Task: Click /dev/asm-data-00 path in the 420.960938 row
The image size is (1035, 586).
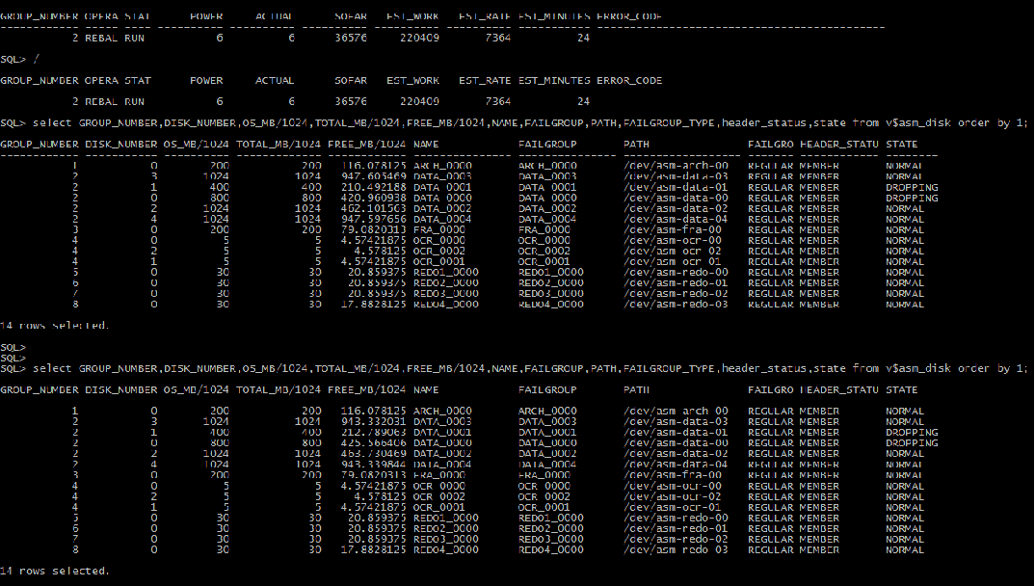Action: (x=676, y=198)
